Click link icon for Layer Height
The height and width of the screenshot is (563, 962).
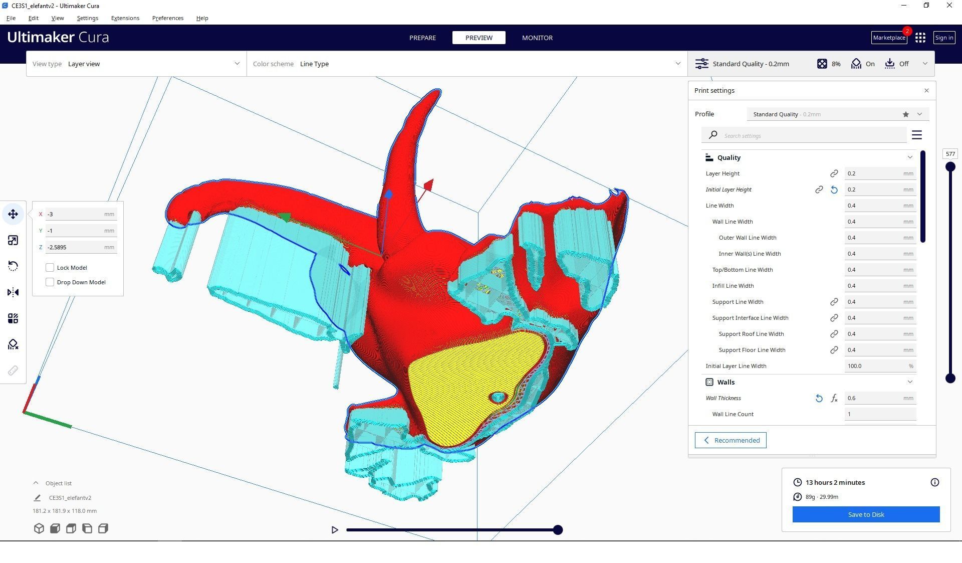click(x=834, y=173)
